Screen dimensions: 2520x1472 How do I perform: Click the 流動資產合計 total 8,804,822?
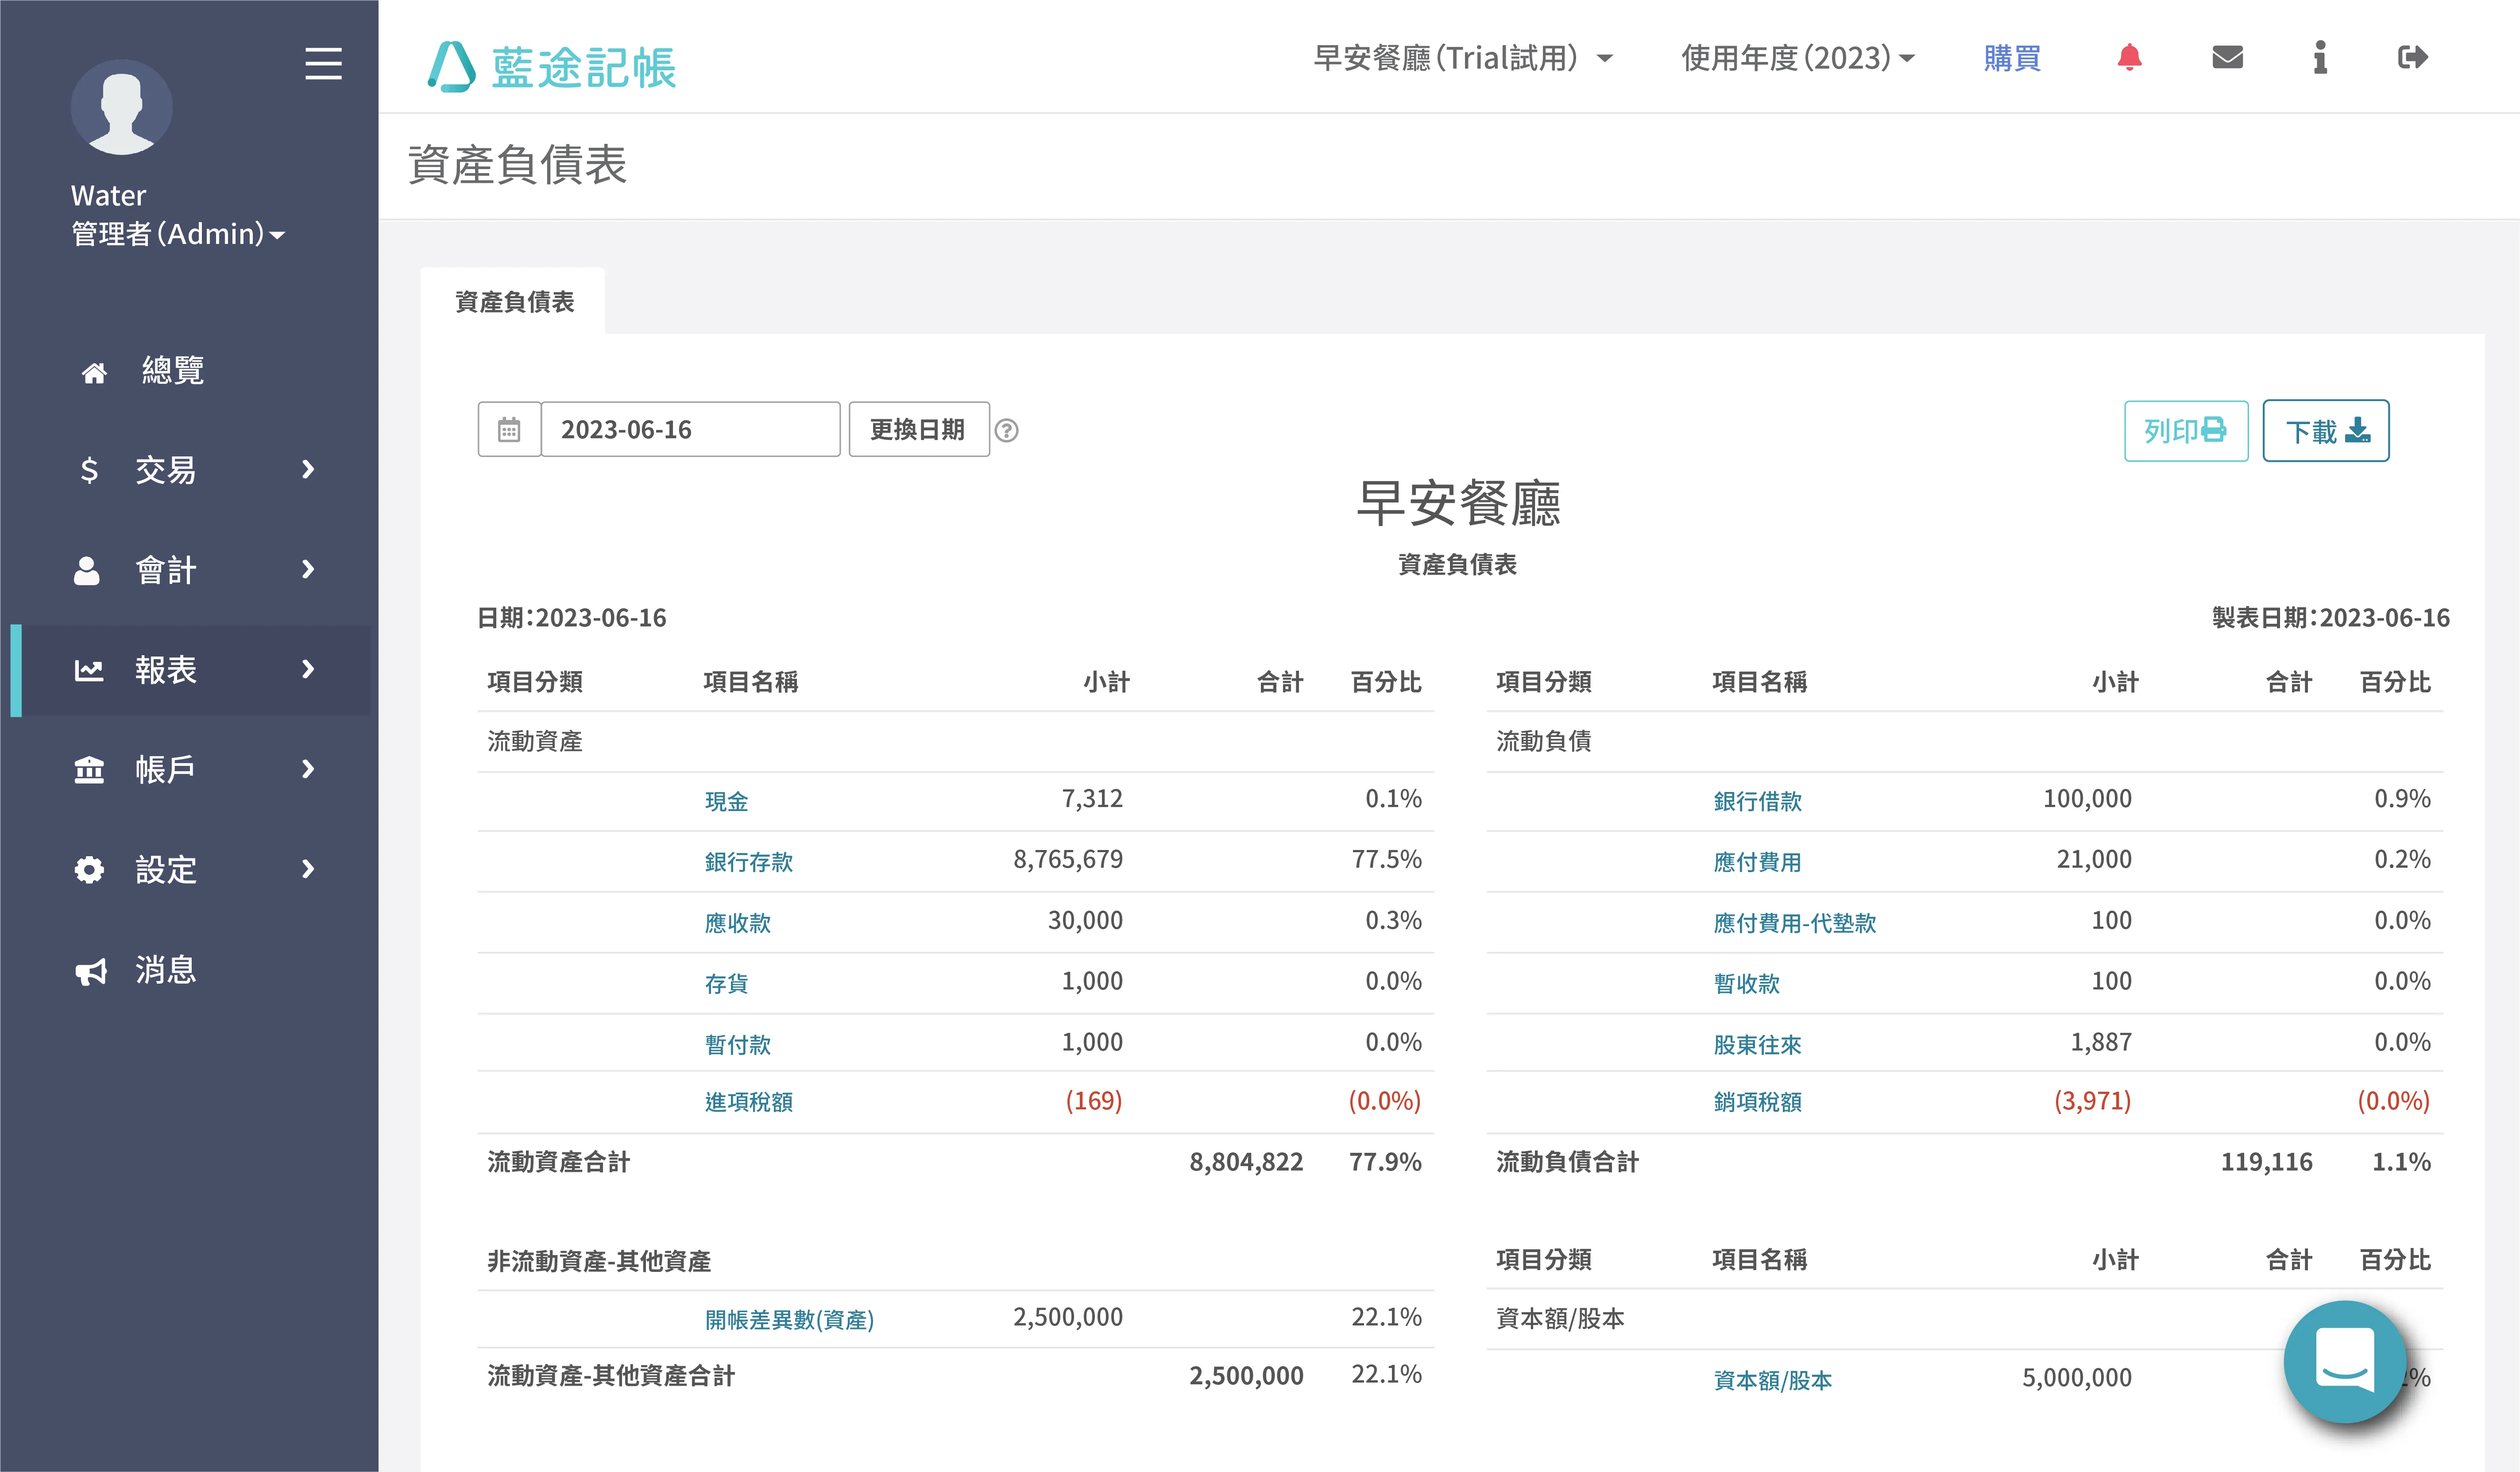(x=1246, y=1161)
